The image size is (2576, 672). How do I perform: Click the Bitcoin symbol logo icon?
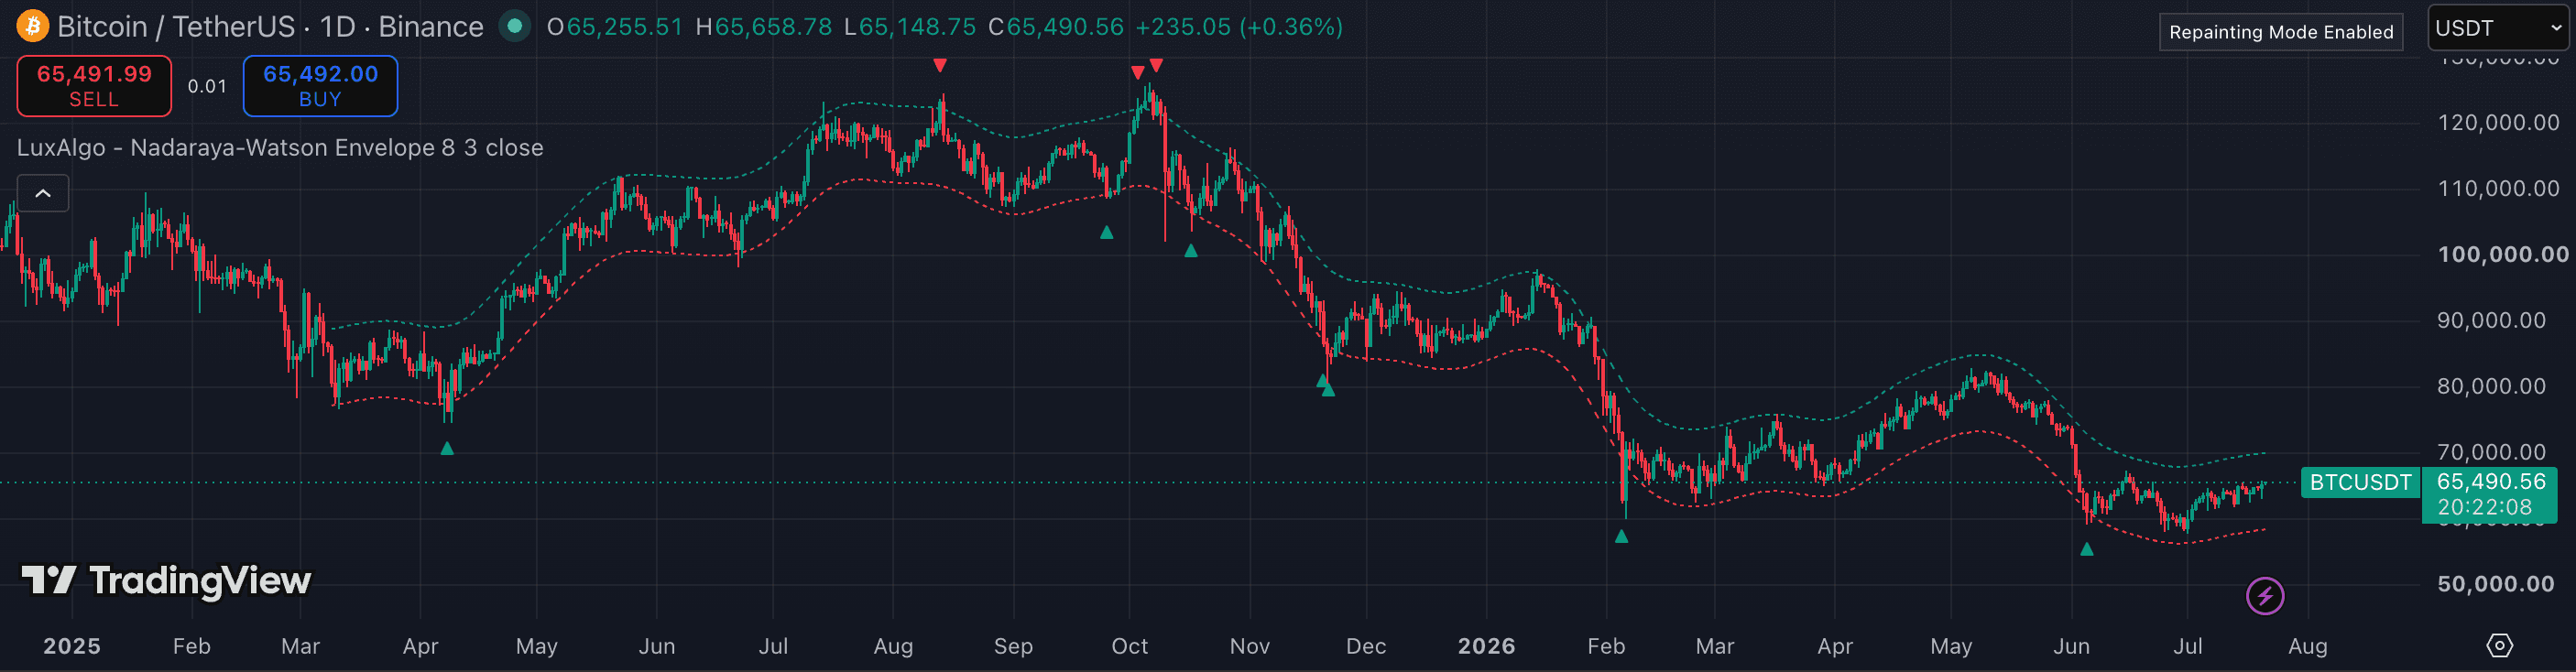pyautogui.click(x=32, y=26)
